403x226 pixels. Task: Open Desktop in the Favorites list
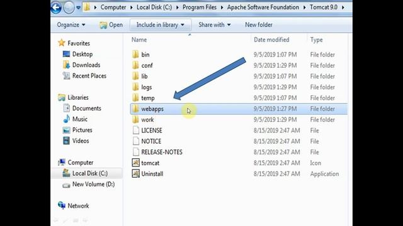(82, 55)
